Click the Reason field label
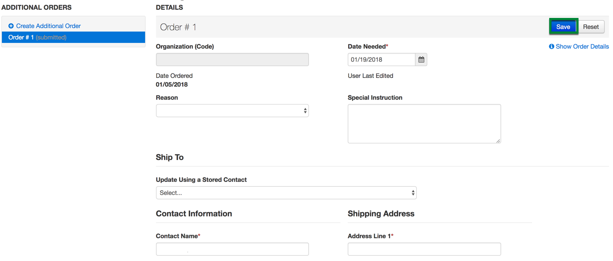Screen dimensions: 613x261 pos(167,97)
